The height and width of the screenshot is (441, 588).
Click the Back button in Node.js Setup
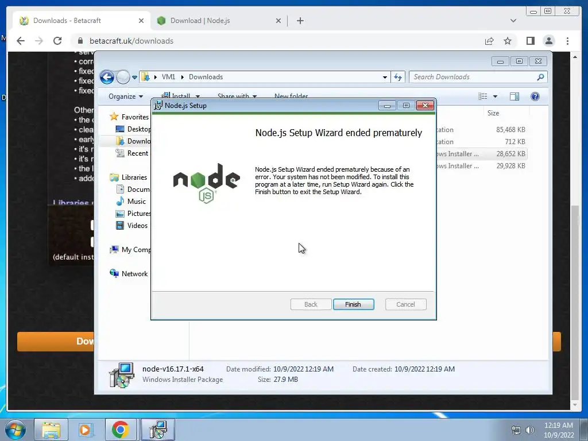tap(311, 304)
